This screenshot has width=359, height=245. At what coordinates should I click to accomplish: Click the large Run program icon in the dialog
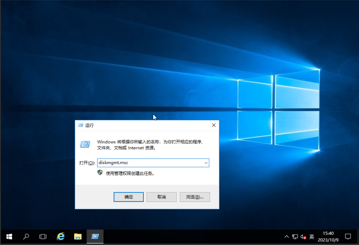click(85, 144)
